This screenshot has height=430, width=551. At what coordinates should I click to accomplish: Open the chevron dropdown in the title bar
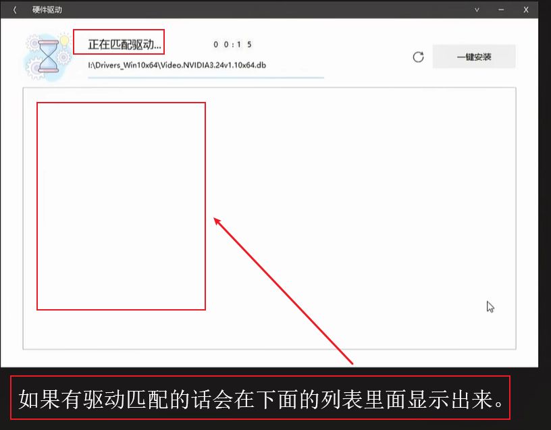pos(476,9)
